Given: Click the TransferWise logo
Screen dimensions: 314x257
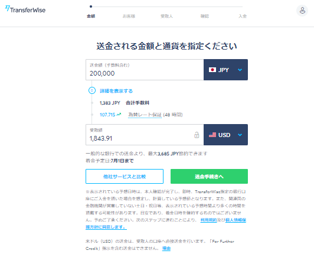Looking at the screenshot, I should (x=25, y=9).
